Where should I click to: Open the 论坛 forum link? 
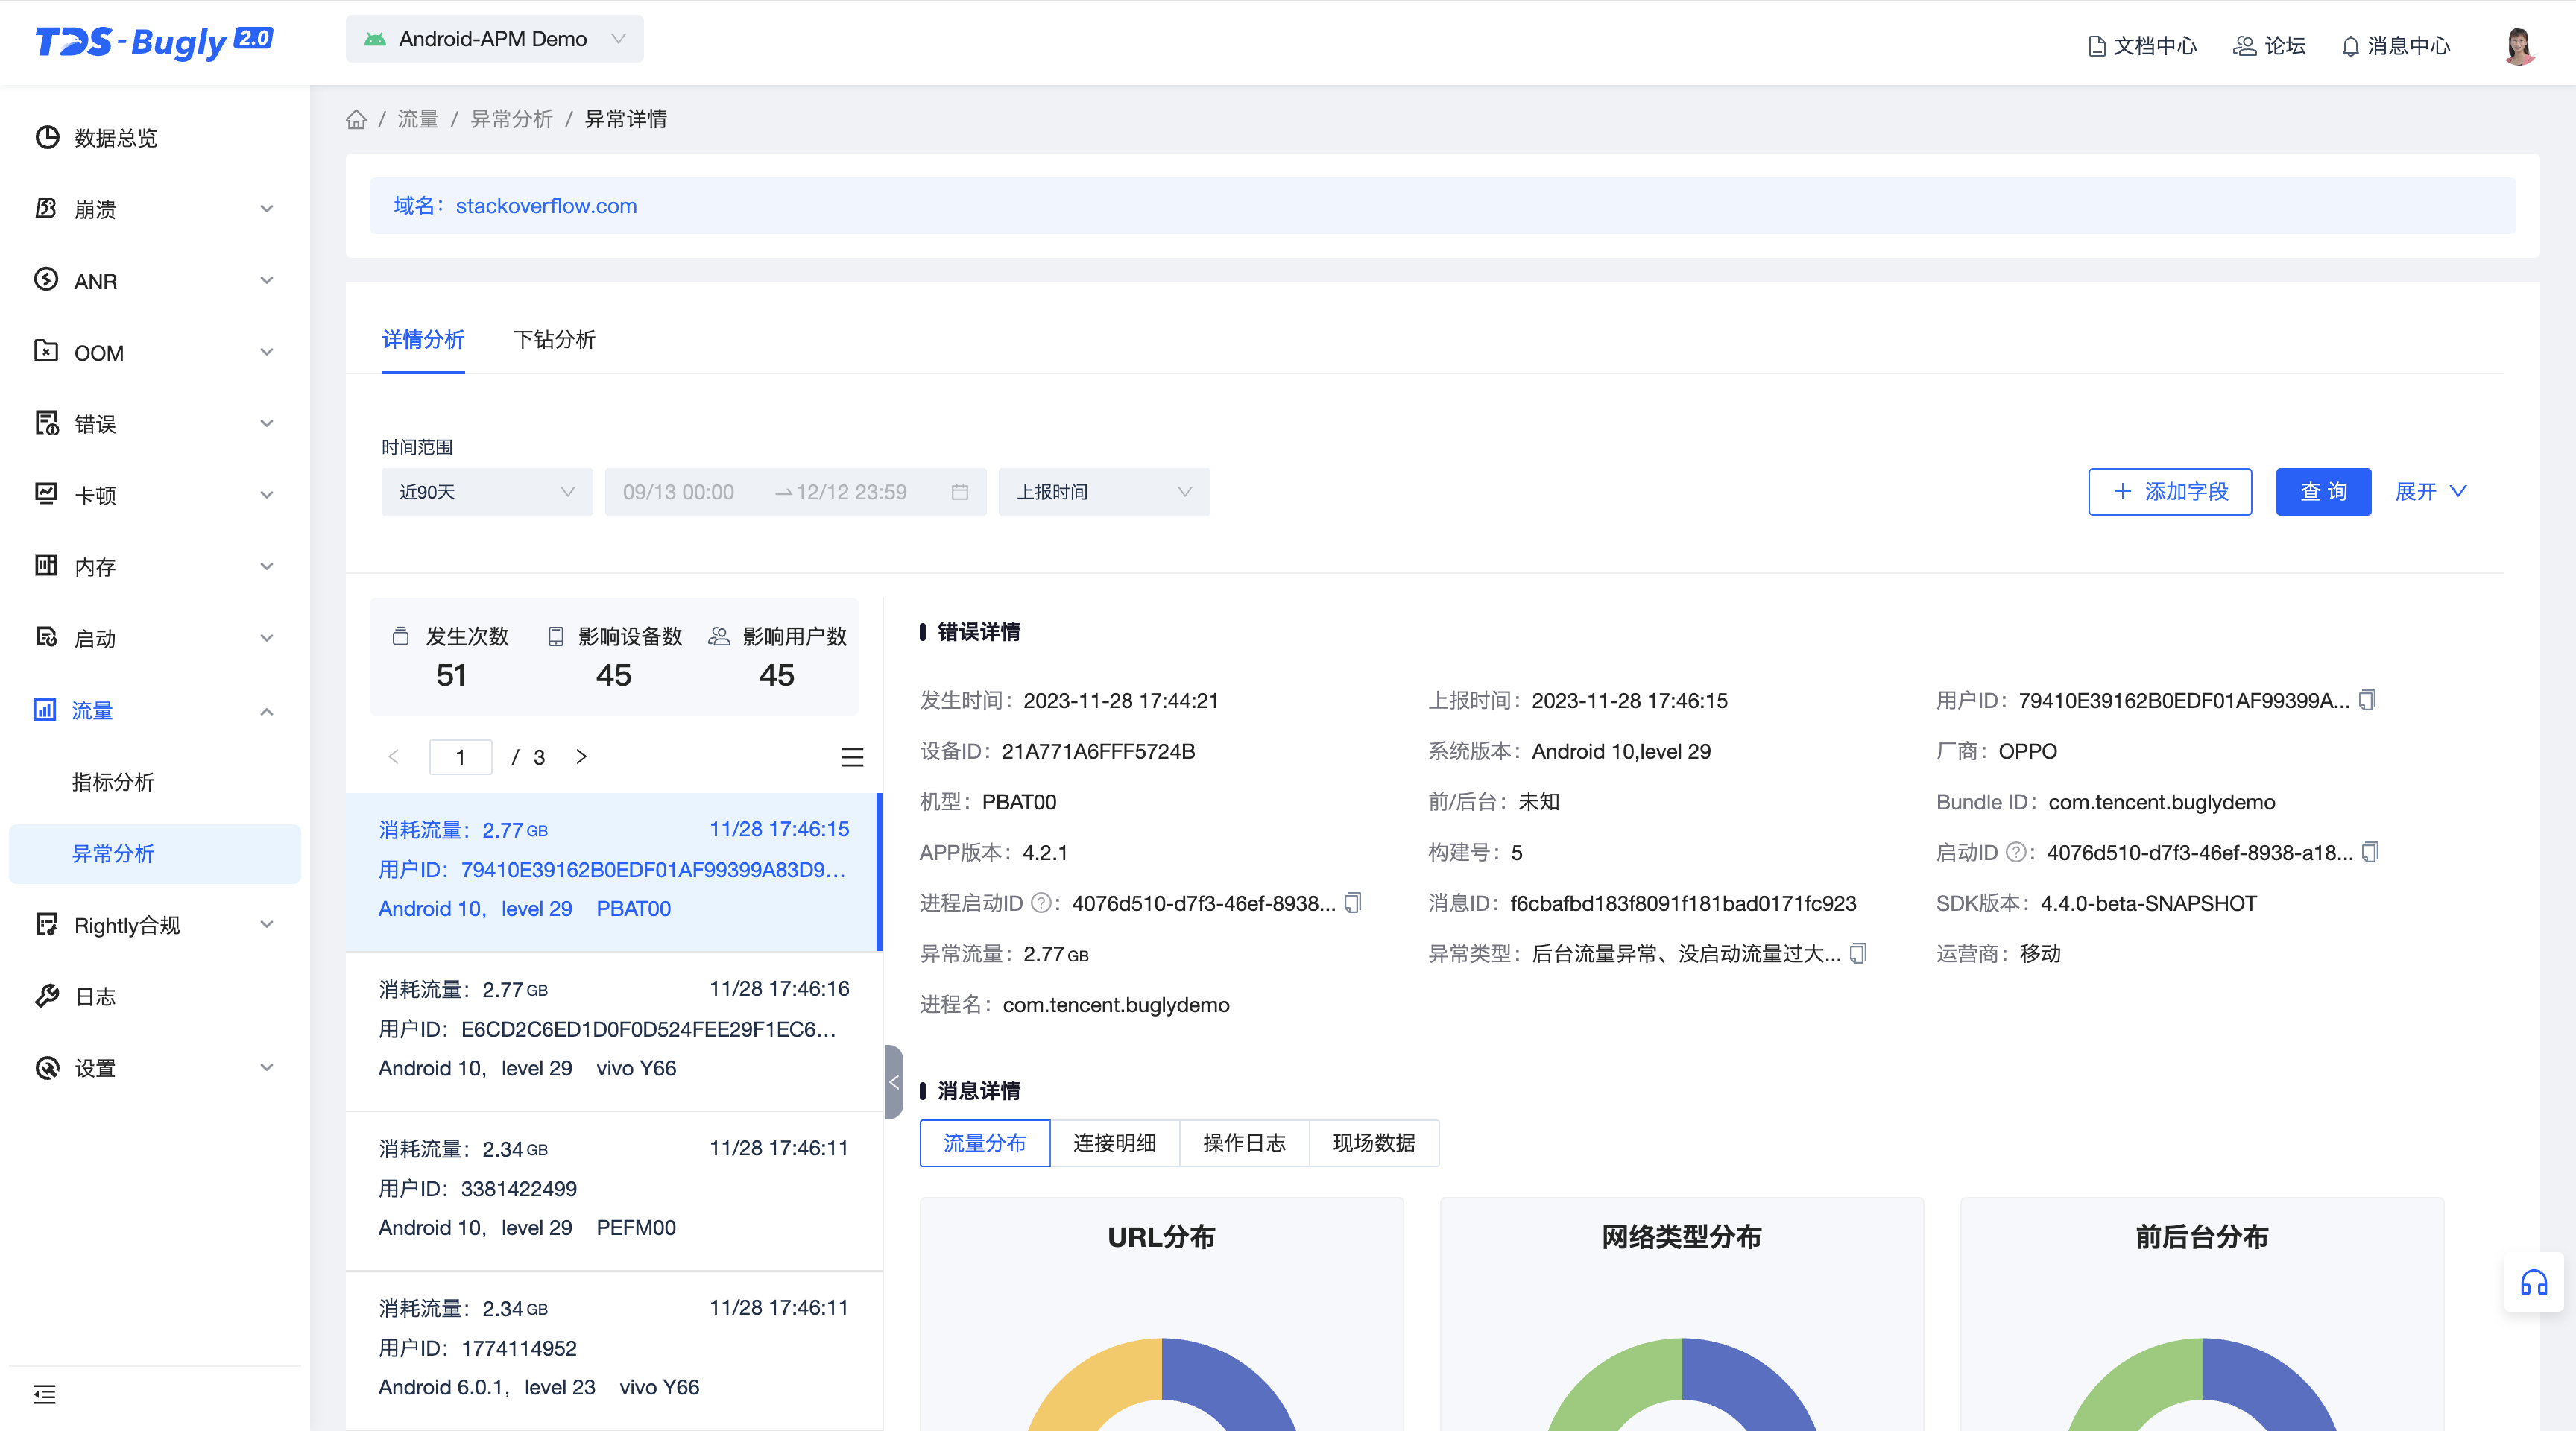(x=2269, y=46)
